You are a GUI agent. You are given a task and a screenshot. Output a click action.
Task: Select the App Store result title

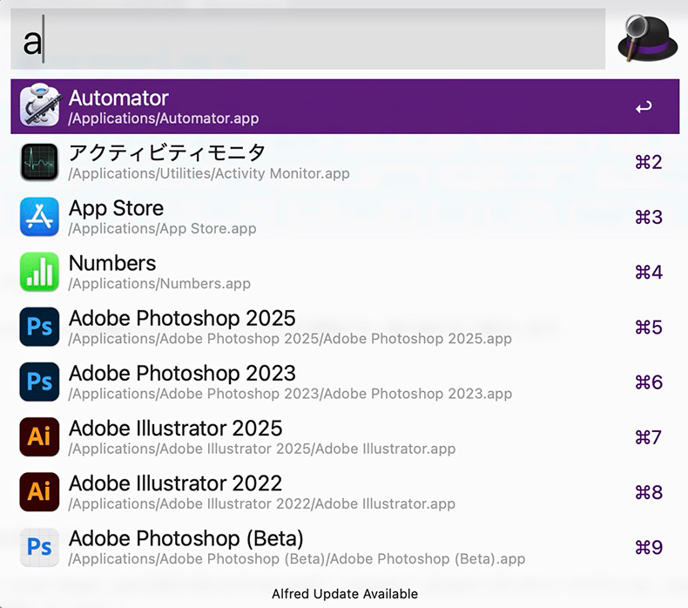coord(117,208)
